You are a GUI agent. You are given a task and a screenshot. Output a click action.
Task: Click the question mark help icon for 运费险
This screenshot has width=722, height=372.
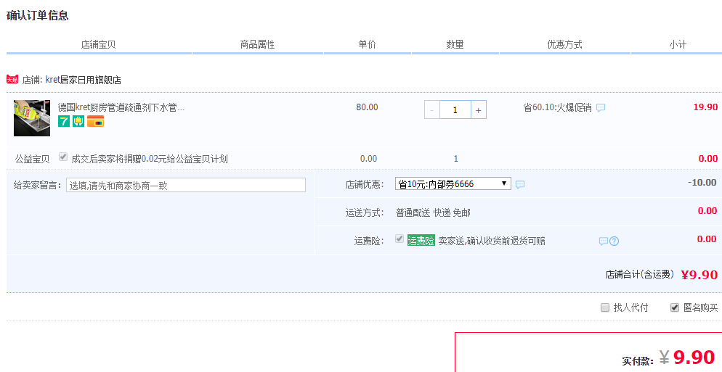pos(614,241)
